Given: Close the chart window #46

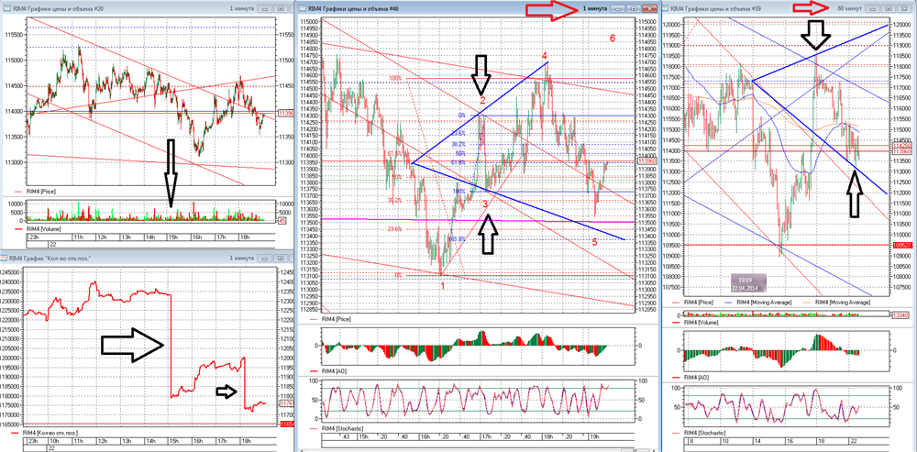Looking at the screenshot, I should point(649,9).
